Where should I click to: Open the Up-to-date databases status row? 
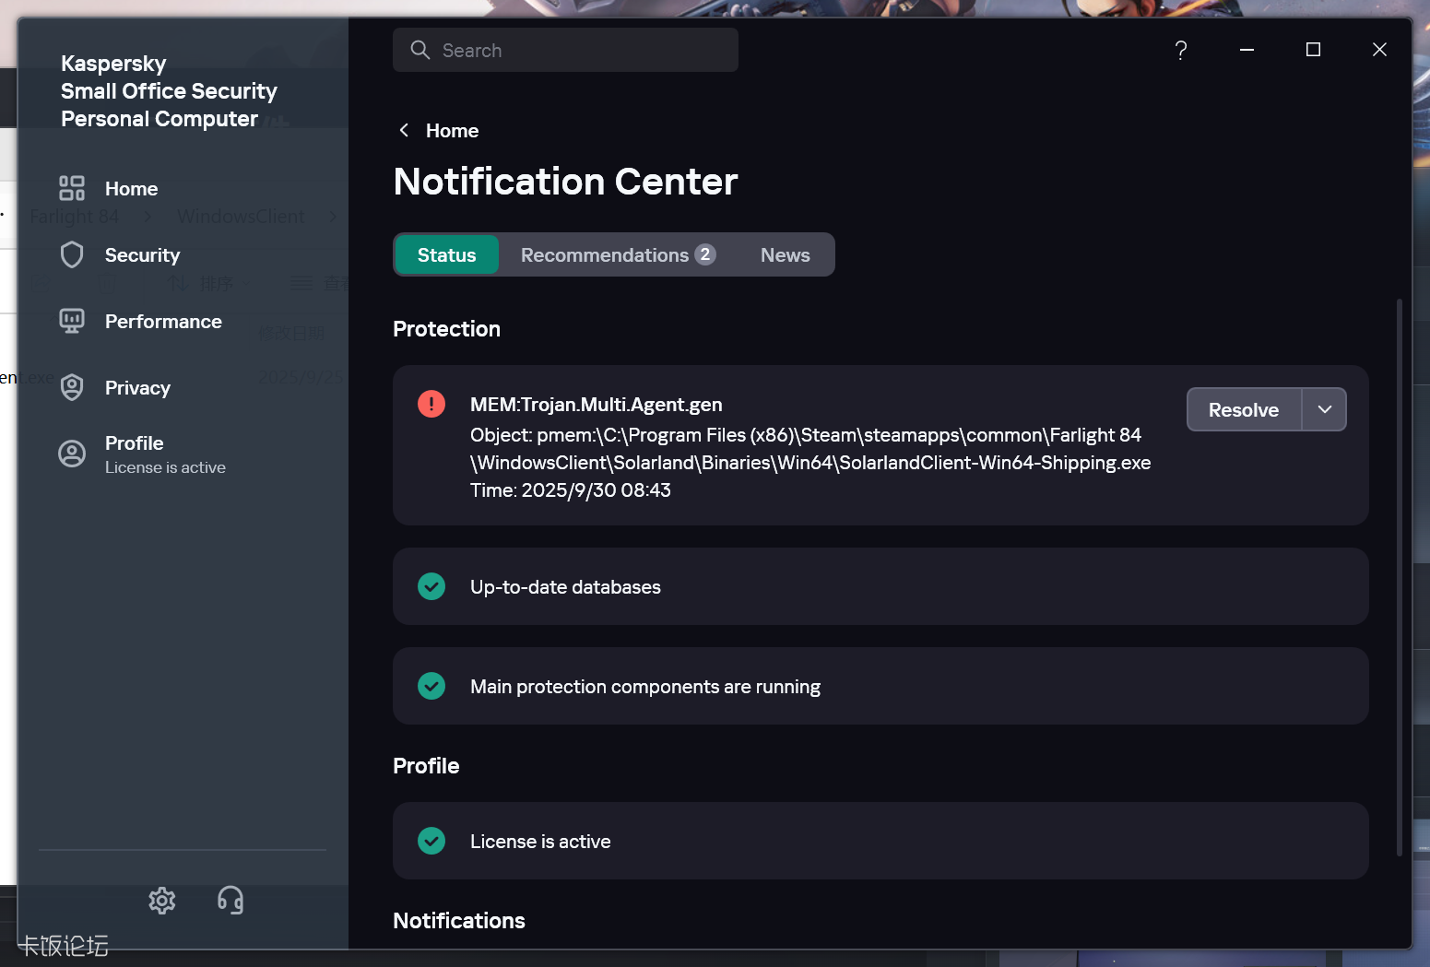[880, 587]
